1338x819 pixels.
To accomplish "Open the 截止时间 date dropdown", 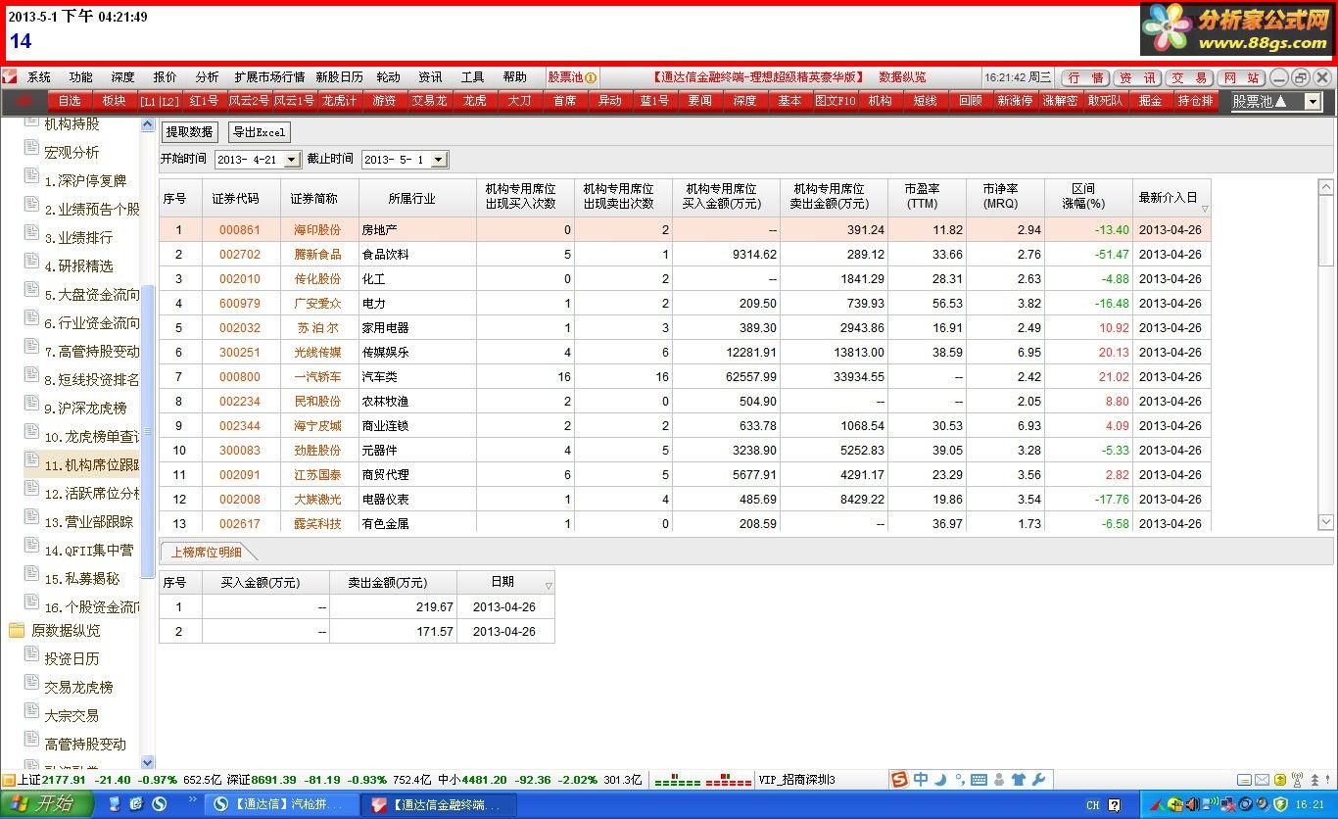I will coord(438,160).
